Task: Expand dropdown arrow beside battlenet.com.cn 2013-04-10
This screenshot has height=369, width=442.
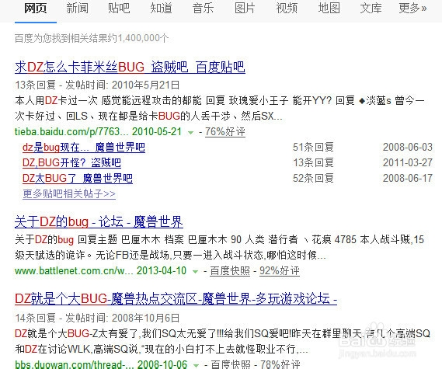Action: 195,271
